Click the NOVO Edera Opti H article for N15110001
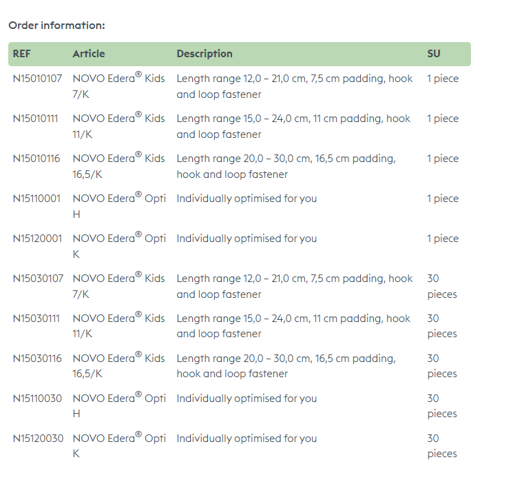The width and height of the screenshot is (513, 482). 119,205
